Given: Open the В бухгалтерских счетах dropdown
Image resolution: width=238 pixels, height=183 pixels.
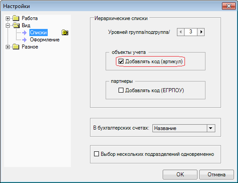Looking at the screenshot, I should pos(211,128).
